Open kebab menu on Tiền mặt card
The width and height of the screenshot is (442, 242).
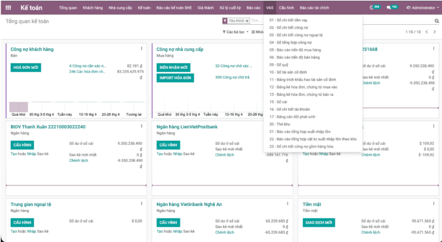click(x=434, y=204)
